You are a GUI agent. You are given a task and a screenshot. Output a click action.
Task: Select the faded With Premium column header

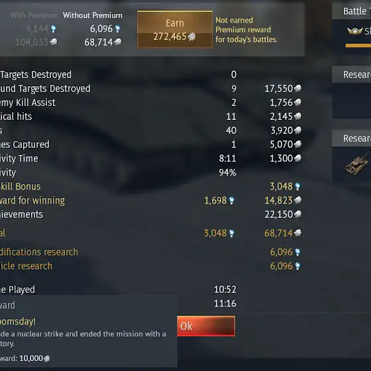coord(34,15)
